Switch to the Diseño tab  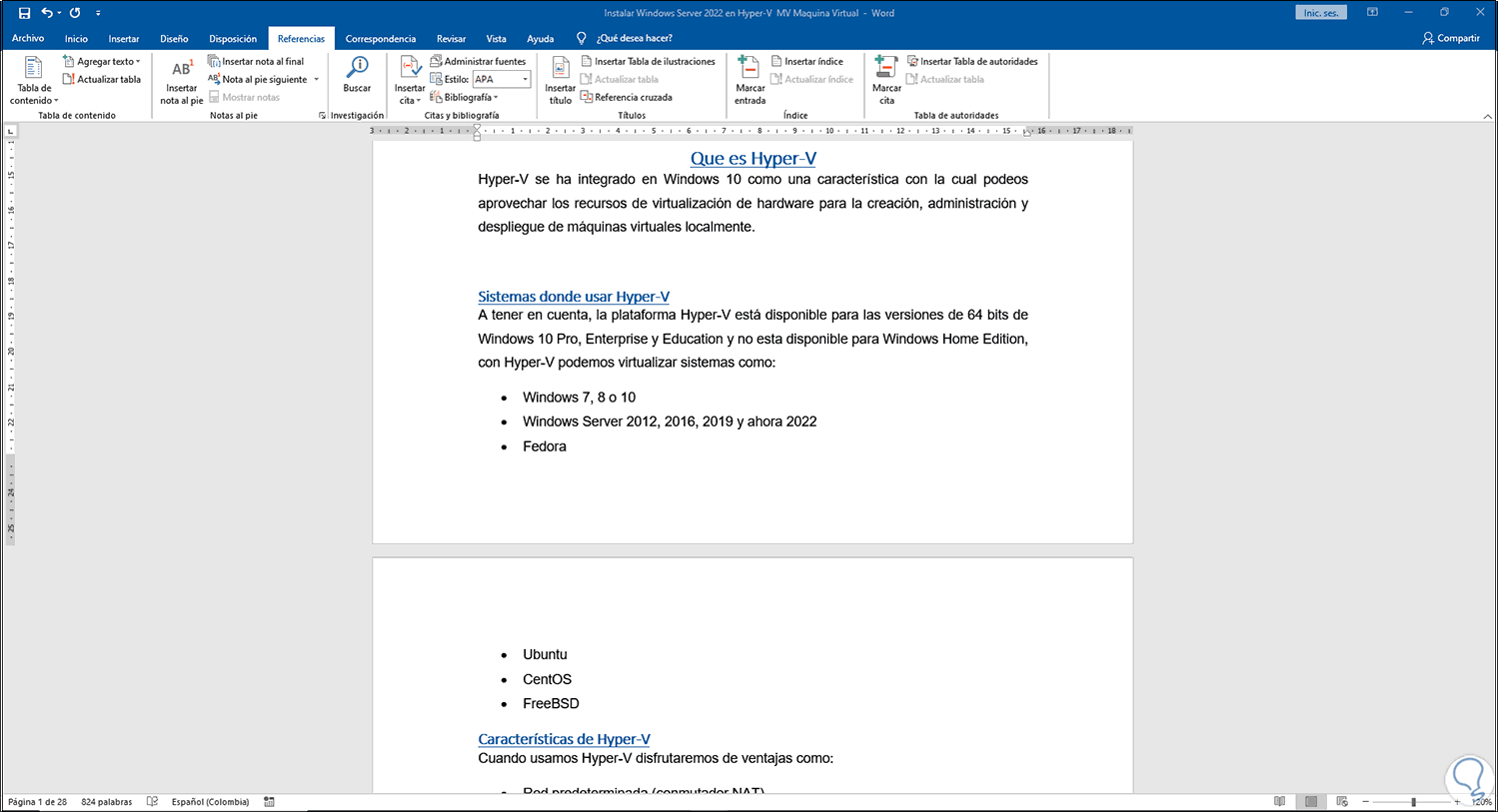tap(174, 38)
